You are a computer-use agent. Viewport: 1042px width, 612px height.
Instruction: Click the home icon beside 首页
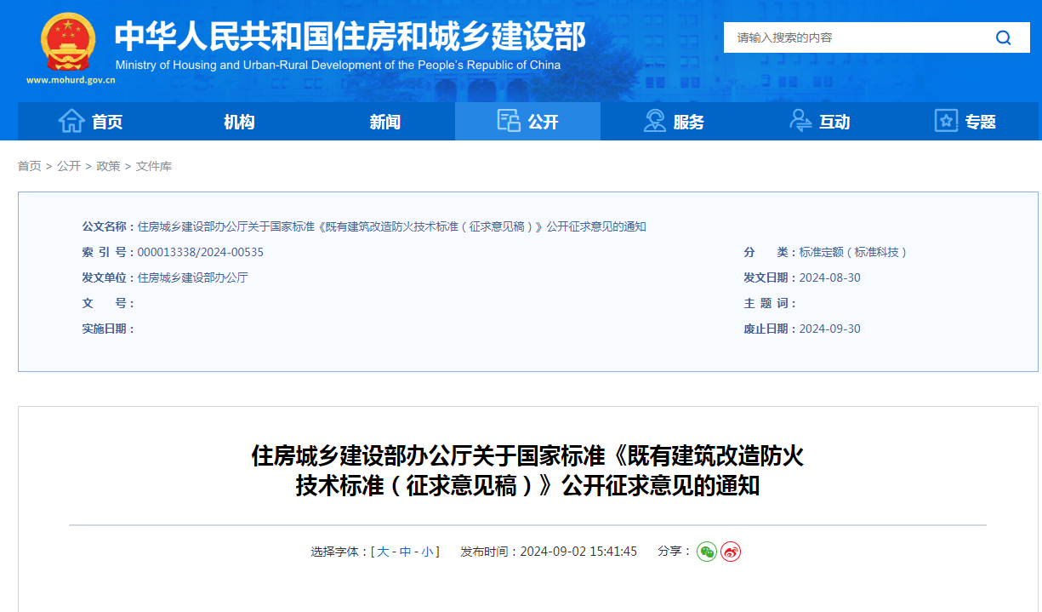click(71, 121)
